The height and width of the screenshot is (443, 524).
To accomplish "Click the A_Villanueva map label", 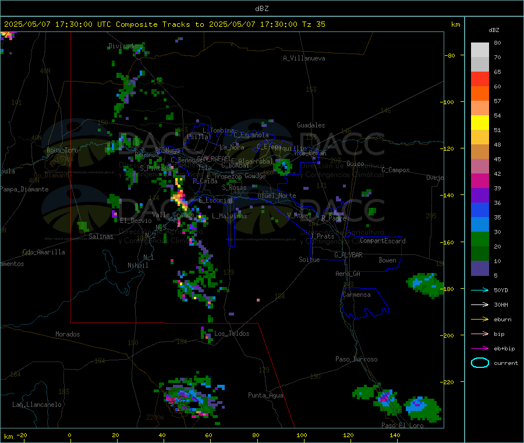I will coord(304,58).
